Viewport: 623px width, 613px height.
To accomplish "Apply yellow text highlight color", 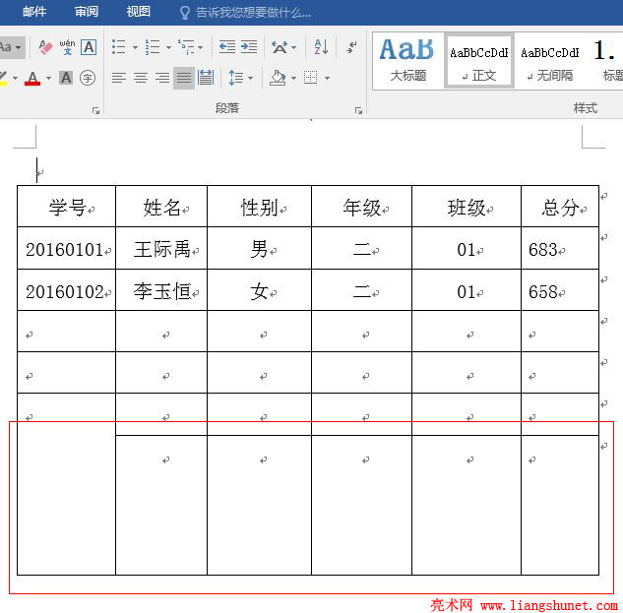I will point(4,78).
